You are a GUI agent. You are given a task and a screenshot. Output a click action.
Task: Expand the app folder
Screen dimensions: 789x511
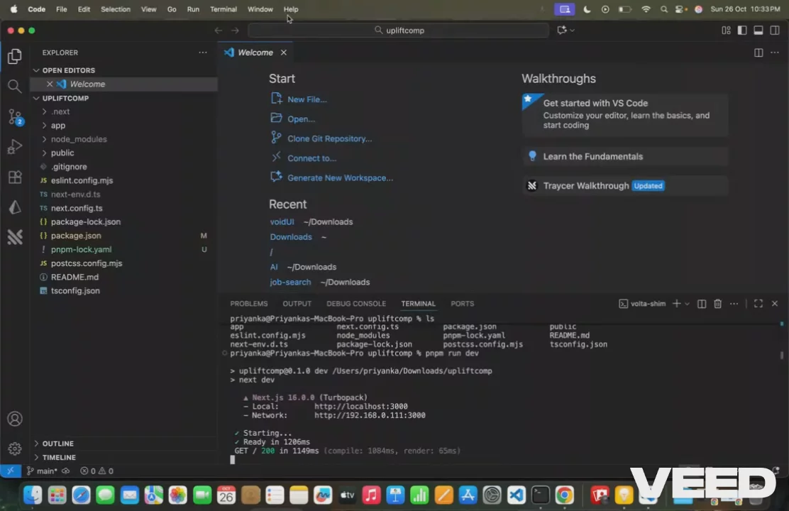[58, 126]
